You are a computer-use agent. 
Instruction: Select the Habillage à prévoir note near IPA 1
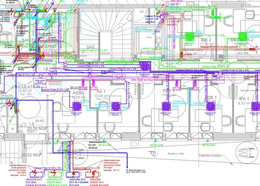248,90
